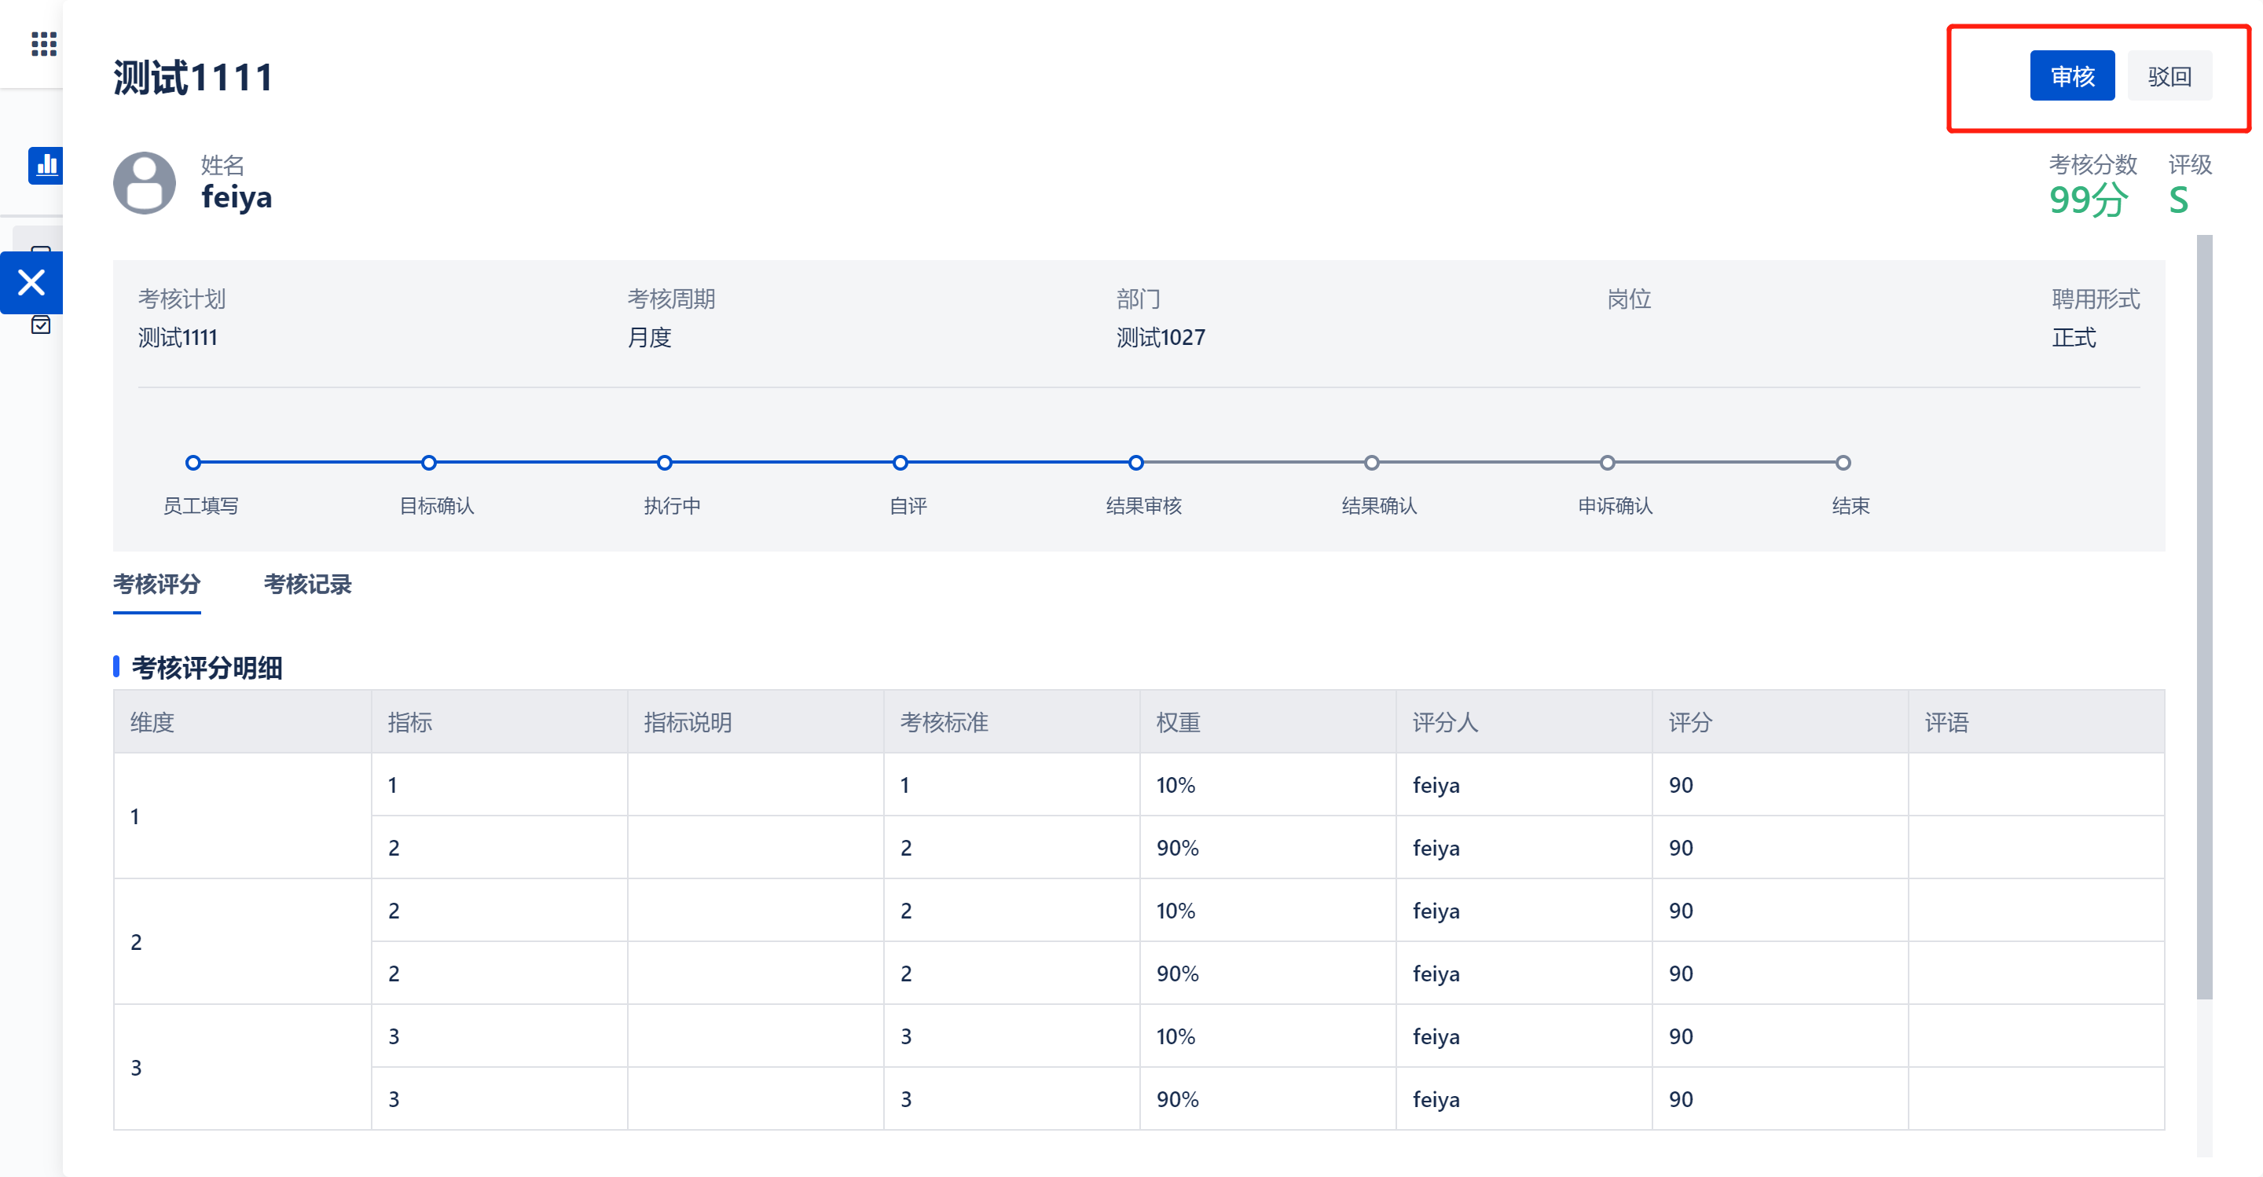This screenshot has width=2263, height=1177.
Task: Select the 申诉确认 step marker
Action: 1607,463
